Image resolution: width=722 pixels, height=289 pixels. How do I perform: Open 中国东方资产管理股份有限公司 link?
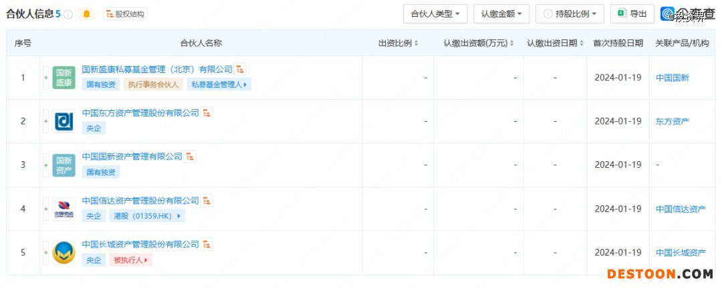click(140, 113)
